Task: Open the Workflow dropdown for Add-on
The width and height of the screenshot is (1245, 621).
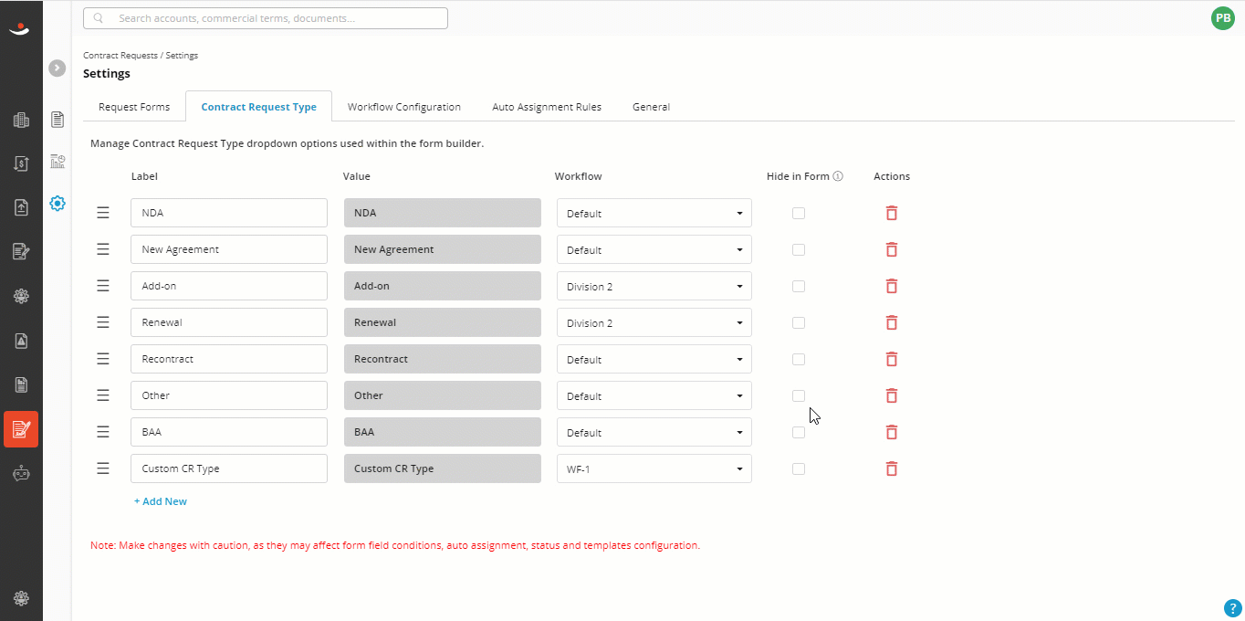Action: pos(654,286)
